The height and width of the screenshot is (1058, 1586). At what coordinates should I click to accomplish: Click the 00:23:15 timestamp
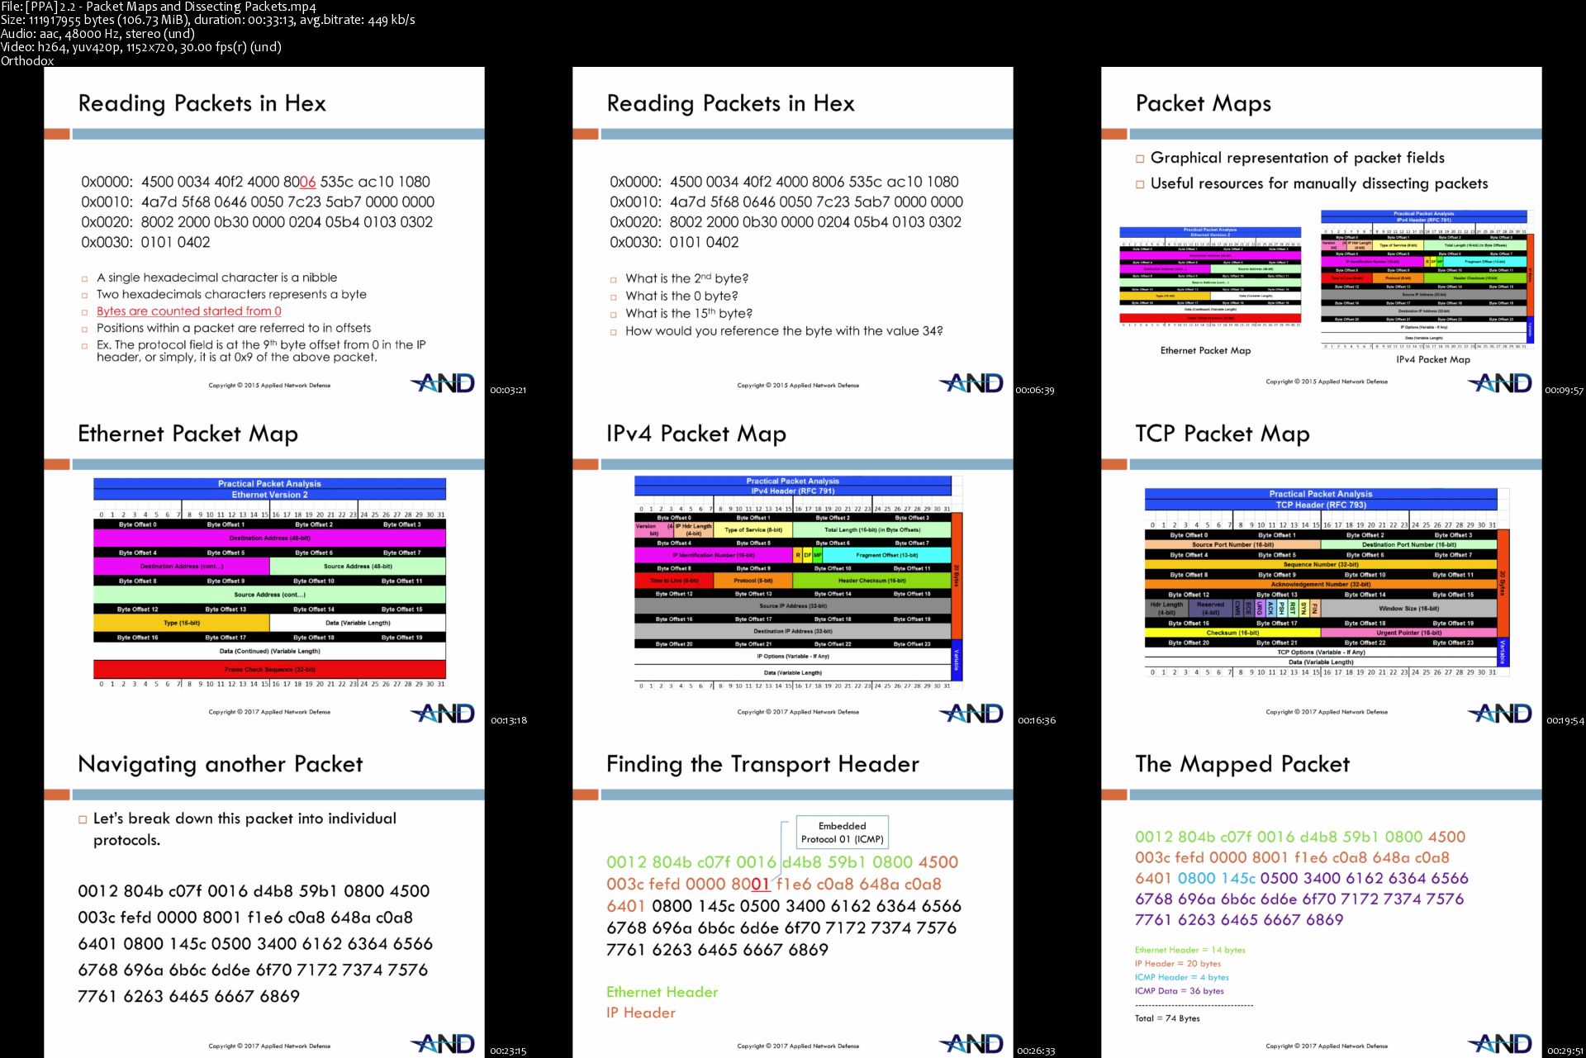(x=508, y=1051)
